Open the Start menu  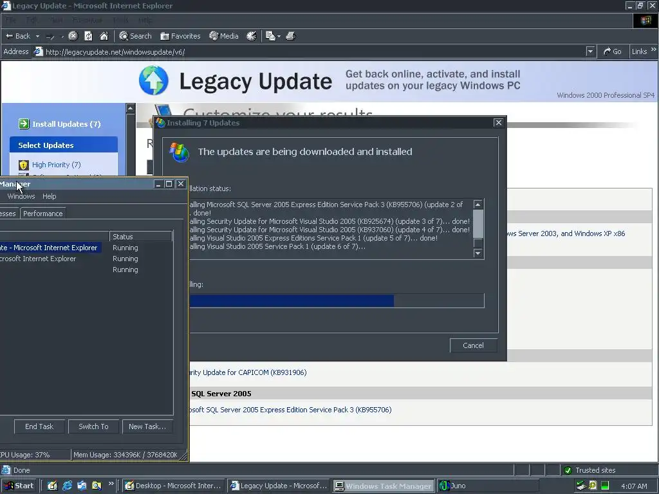point(19,486)
